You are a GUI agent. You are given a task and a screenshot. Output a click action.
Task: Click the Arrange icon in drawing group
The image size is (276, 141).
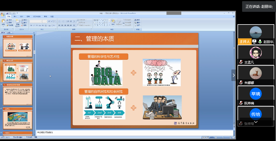113,22
